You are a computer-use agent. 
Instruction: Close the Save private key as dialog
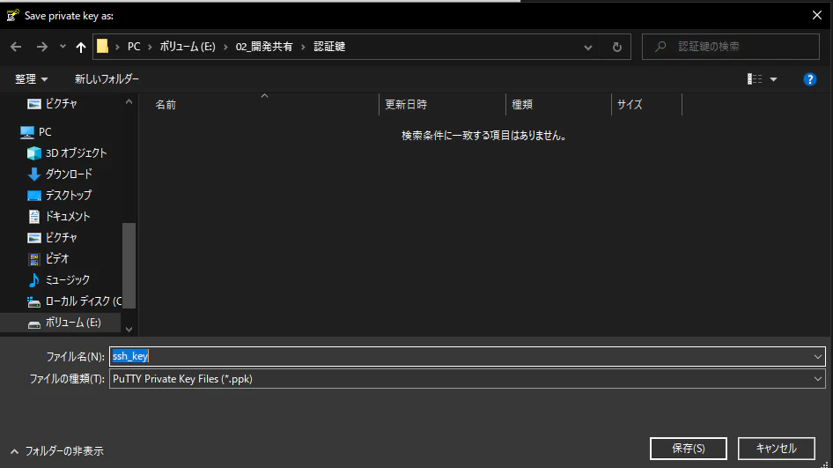tap(817, 15)
